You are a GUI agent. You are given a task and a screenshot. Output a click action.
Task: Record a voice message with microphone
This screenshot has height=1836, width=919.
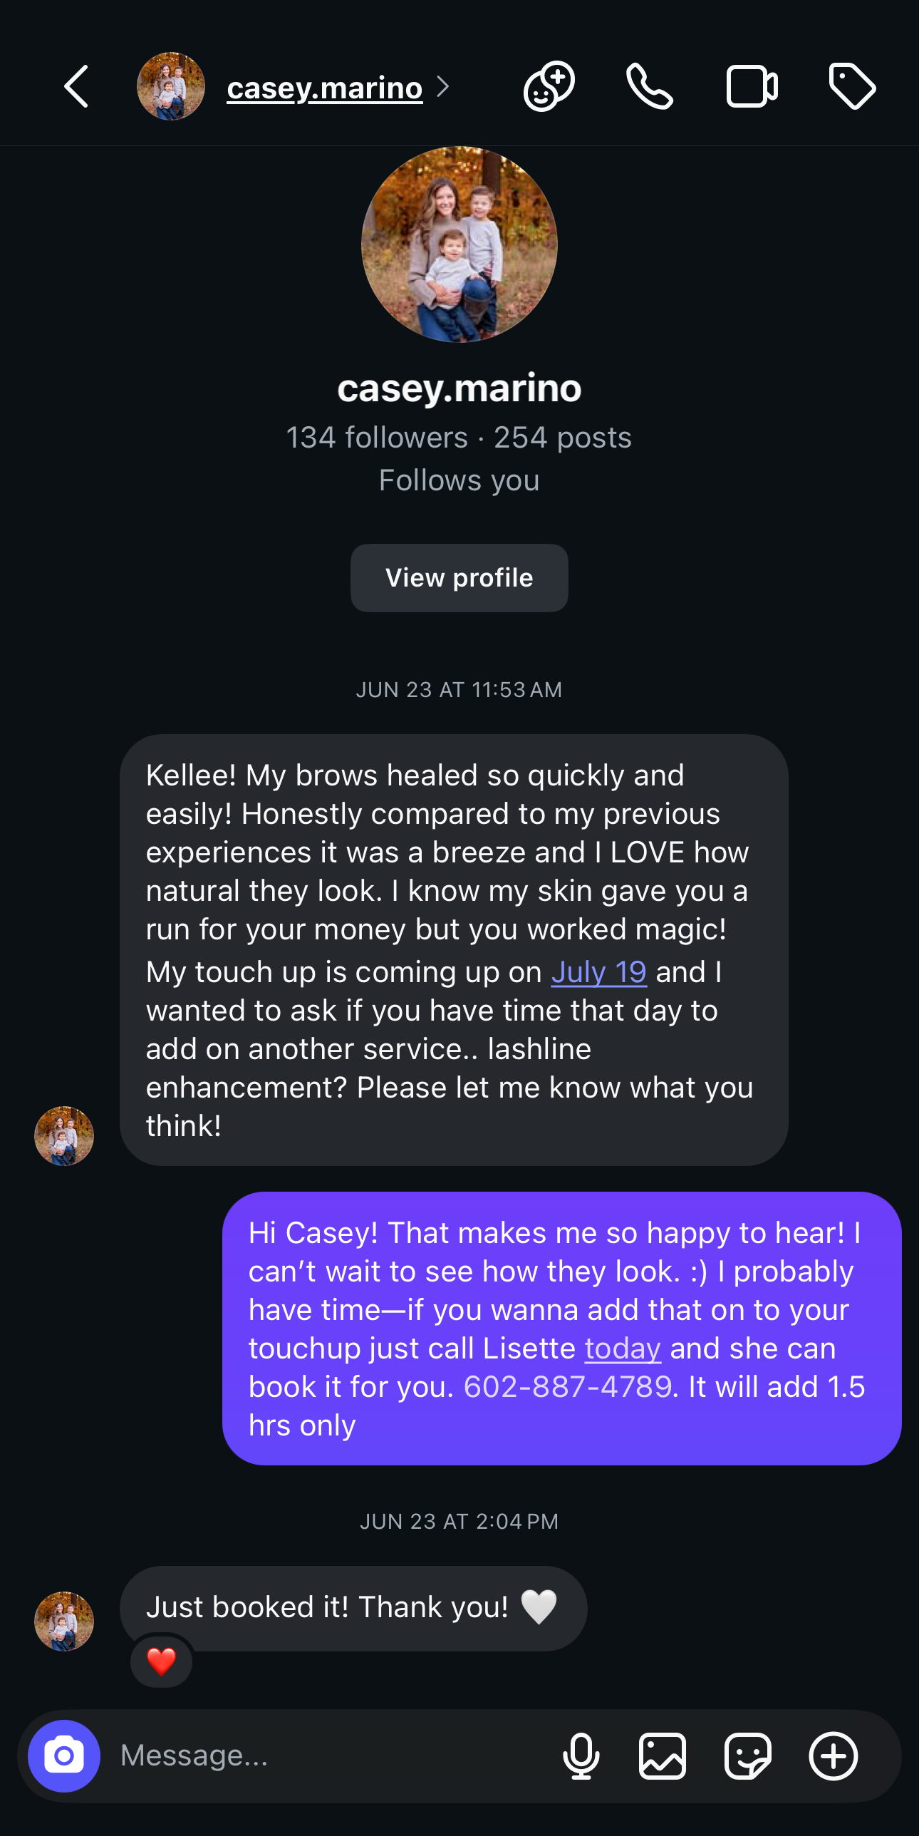tap(581, 1756)
